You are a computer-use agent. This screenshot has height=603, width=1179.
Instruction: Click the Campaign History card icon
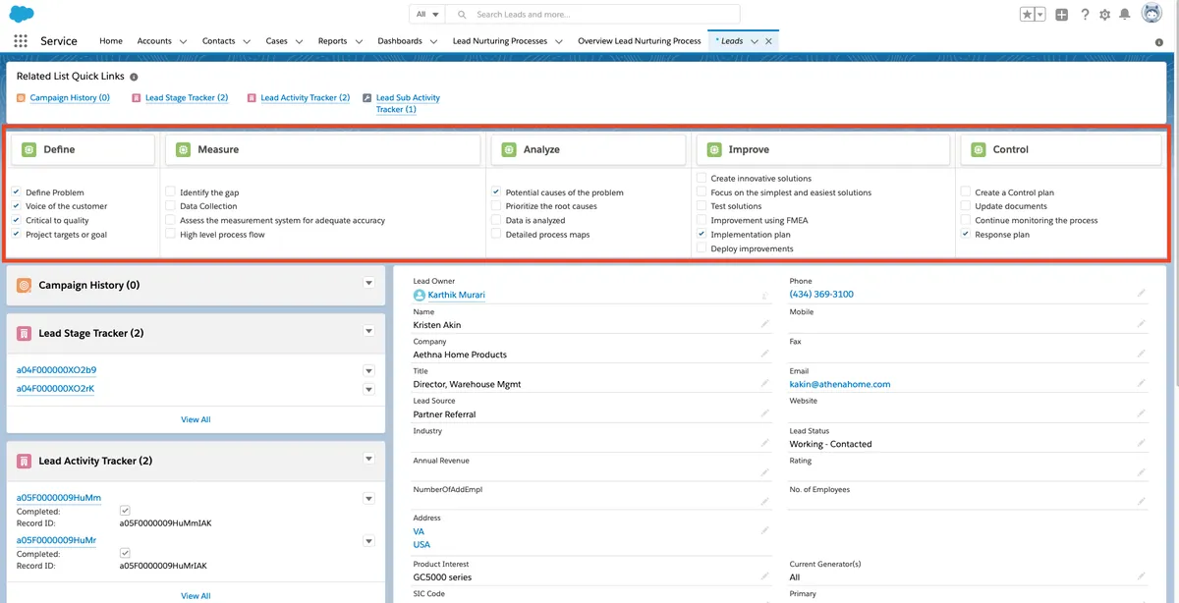point(24,285)
